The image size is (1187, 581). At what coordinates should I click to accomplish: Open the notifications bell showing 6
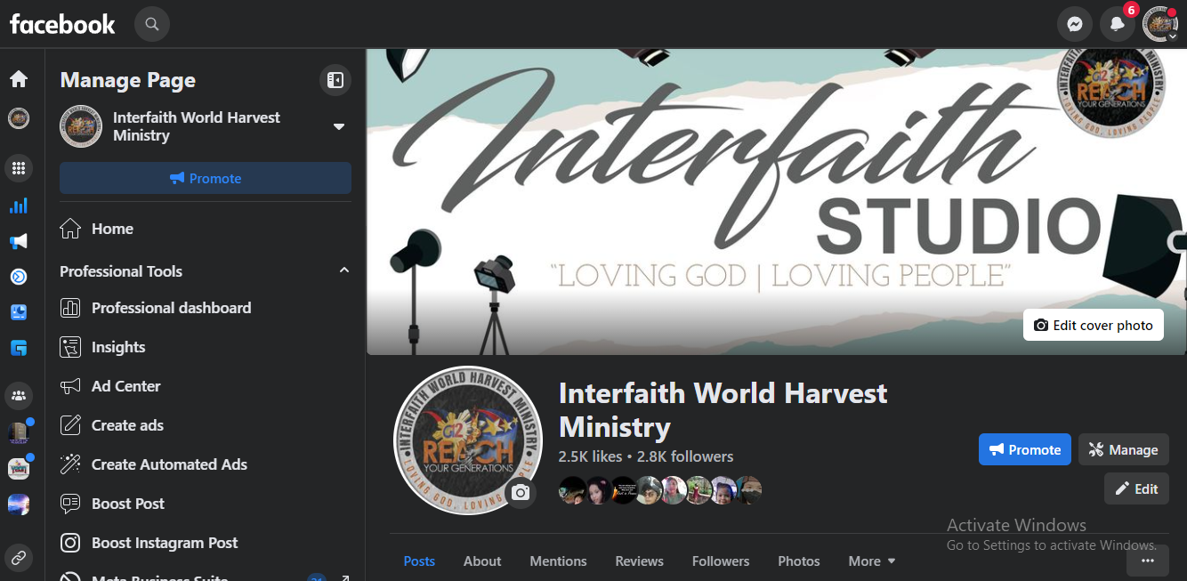(x=1118, y=24)
